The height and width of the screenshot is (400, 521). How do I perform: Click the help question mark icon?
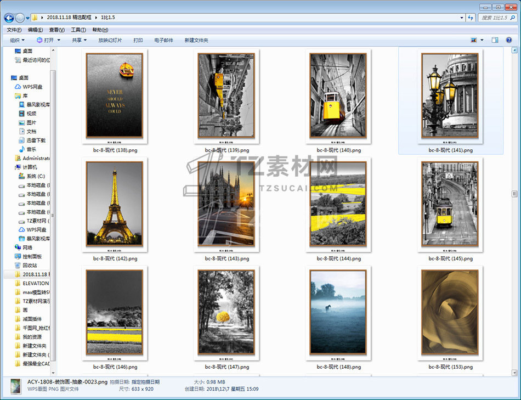(509, 40)
